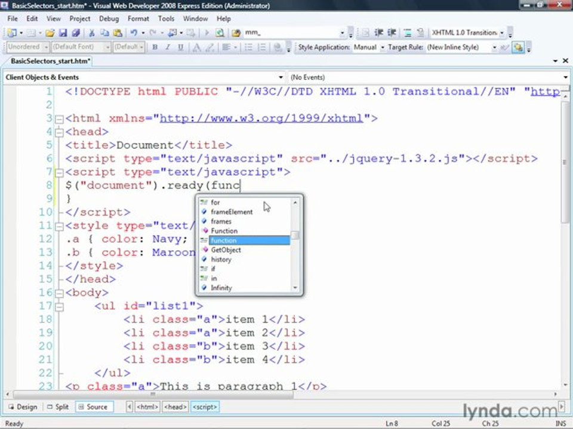This screenshot has height=429, width=573.
Task: Select the head tag navigator breadcrumb
Action: point(175,407)
